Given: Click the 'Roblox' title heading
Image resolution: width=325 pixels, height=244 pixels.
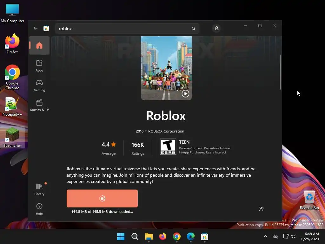Looking at the screenshot, I should pos(166,116).
